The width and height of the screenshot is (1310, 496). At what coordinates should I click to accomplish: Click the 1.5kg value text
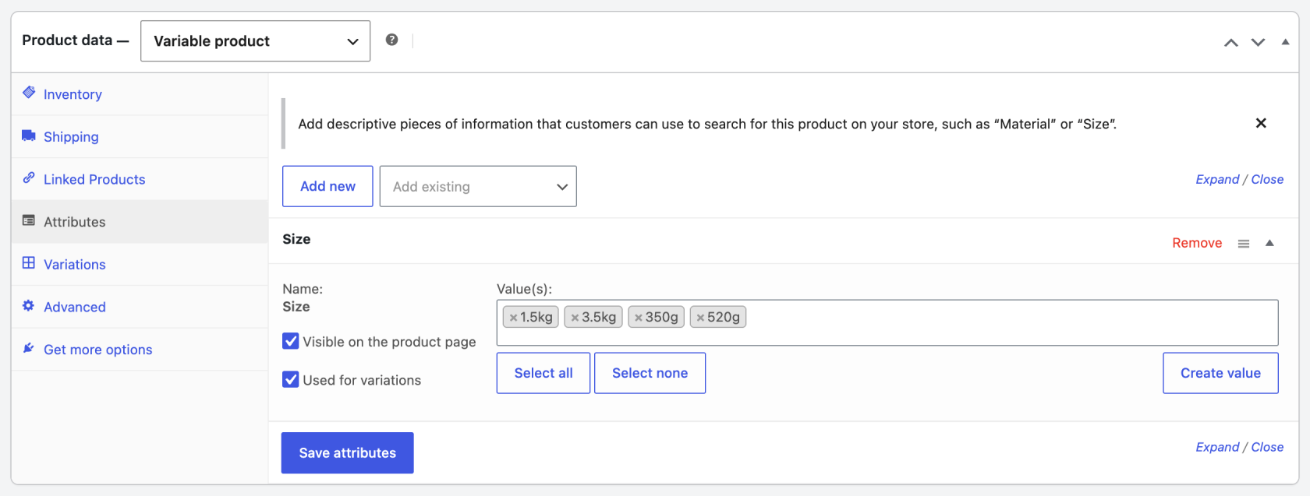(x=536, y=317)
